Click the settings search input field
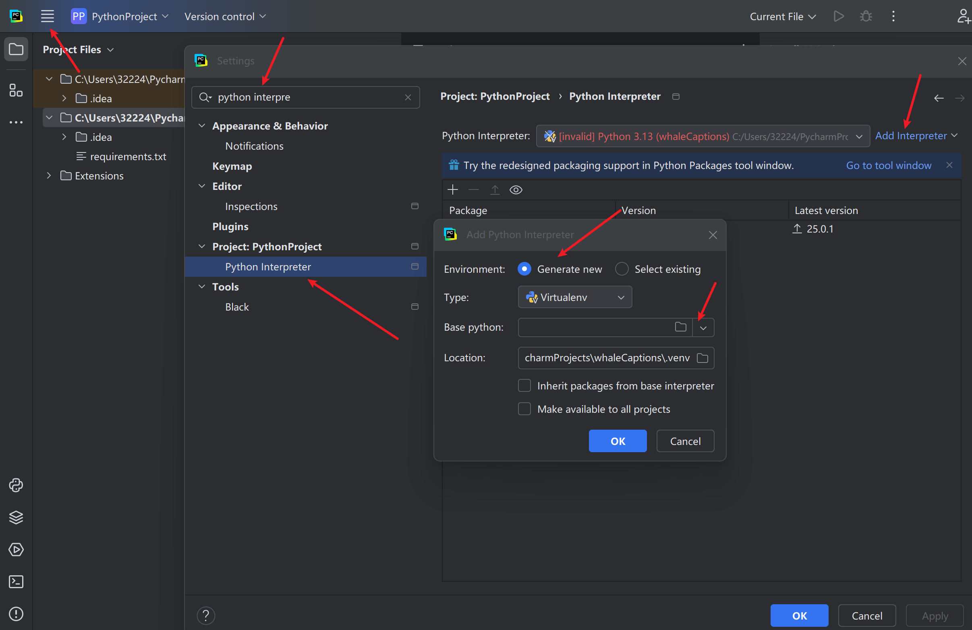Viewport: 972px width, 630px height. coord(306,97)
